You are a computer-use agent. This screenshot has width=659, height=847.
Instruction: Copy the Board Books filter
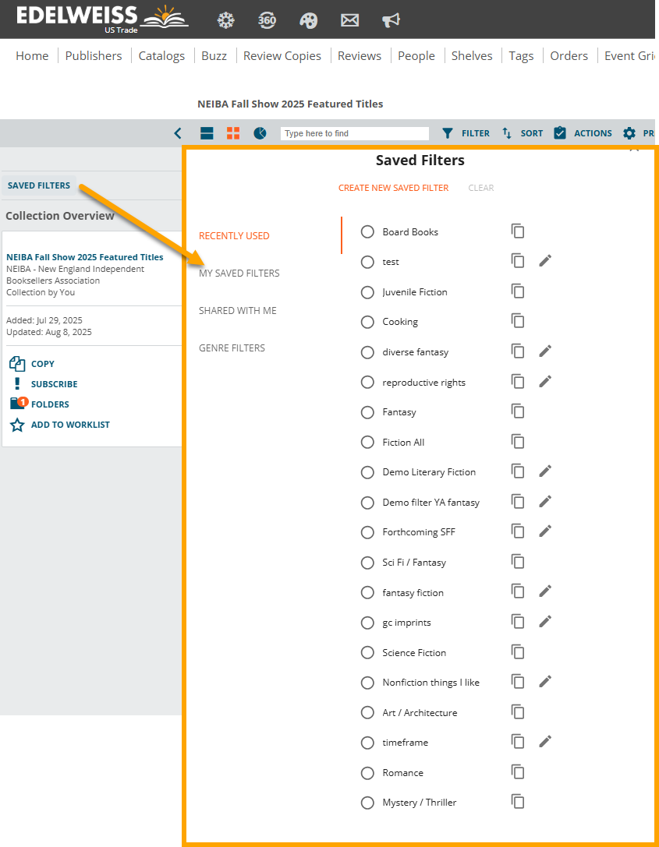click(x=518, y=231)
